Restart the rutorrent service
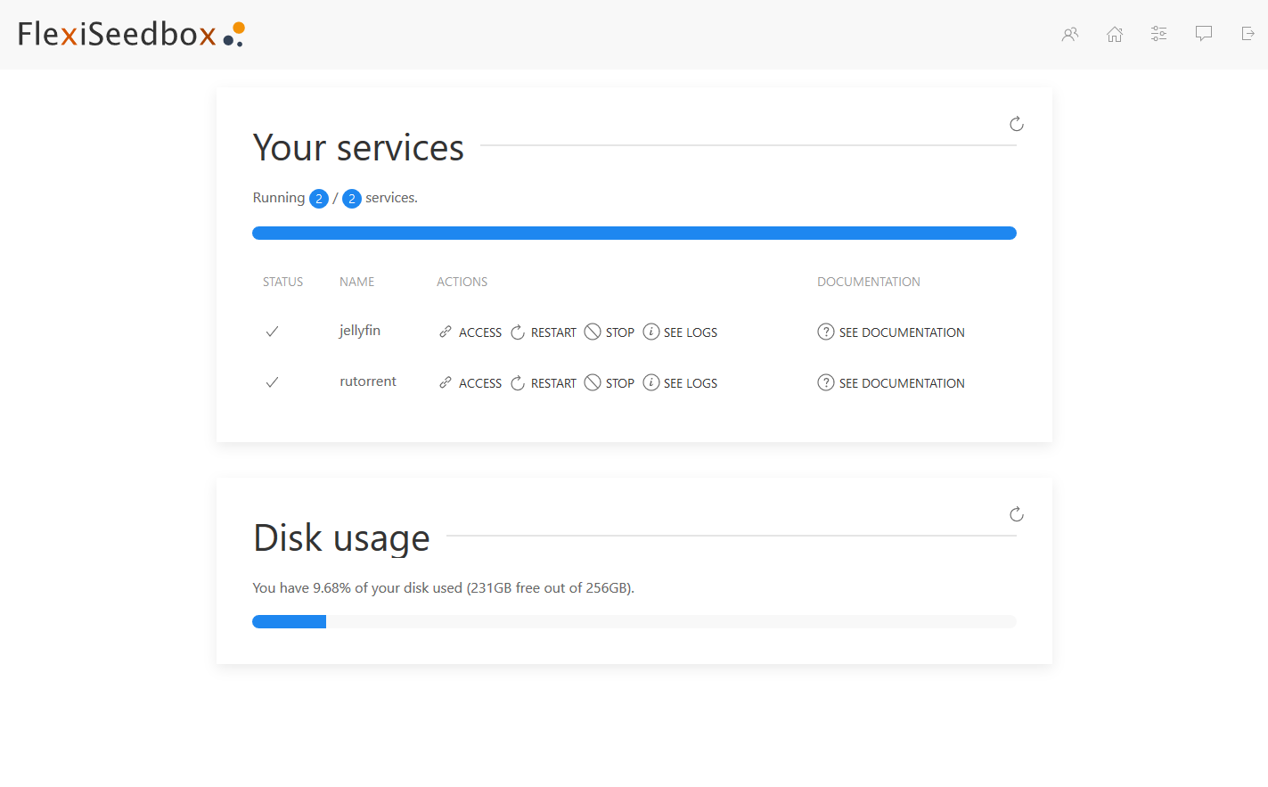 pyautogui.click(x=544, y=383)
